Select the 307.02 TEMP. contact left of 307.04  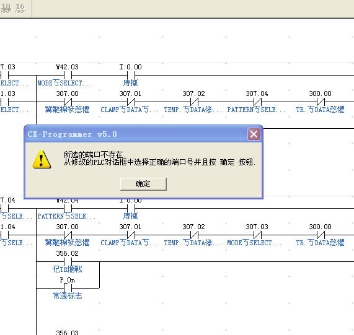pyautogui.click(x=194, y=102)
